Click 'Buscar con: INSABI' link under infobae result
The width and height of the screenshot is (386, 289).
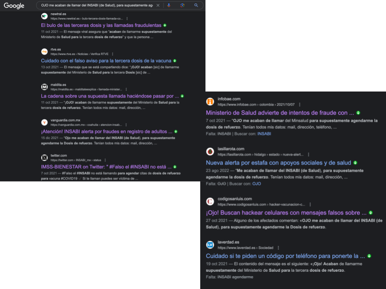click(264, 134)
